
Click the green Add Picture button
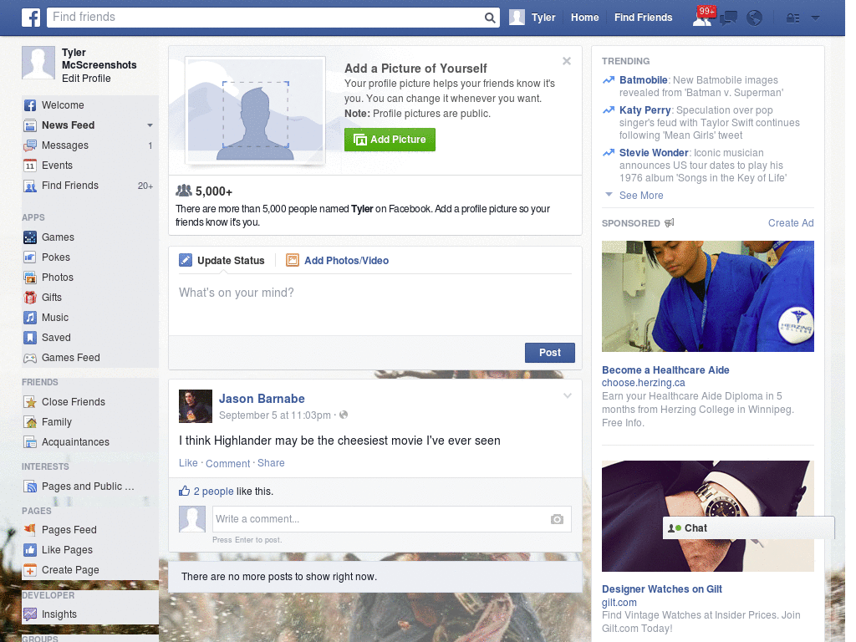click(x=390, y=140)
